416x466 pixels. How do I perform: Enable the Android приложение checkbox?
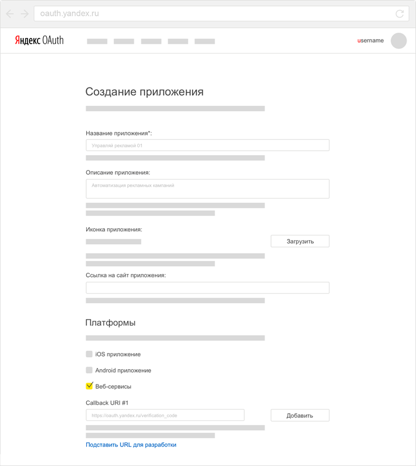coord(89,370)
